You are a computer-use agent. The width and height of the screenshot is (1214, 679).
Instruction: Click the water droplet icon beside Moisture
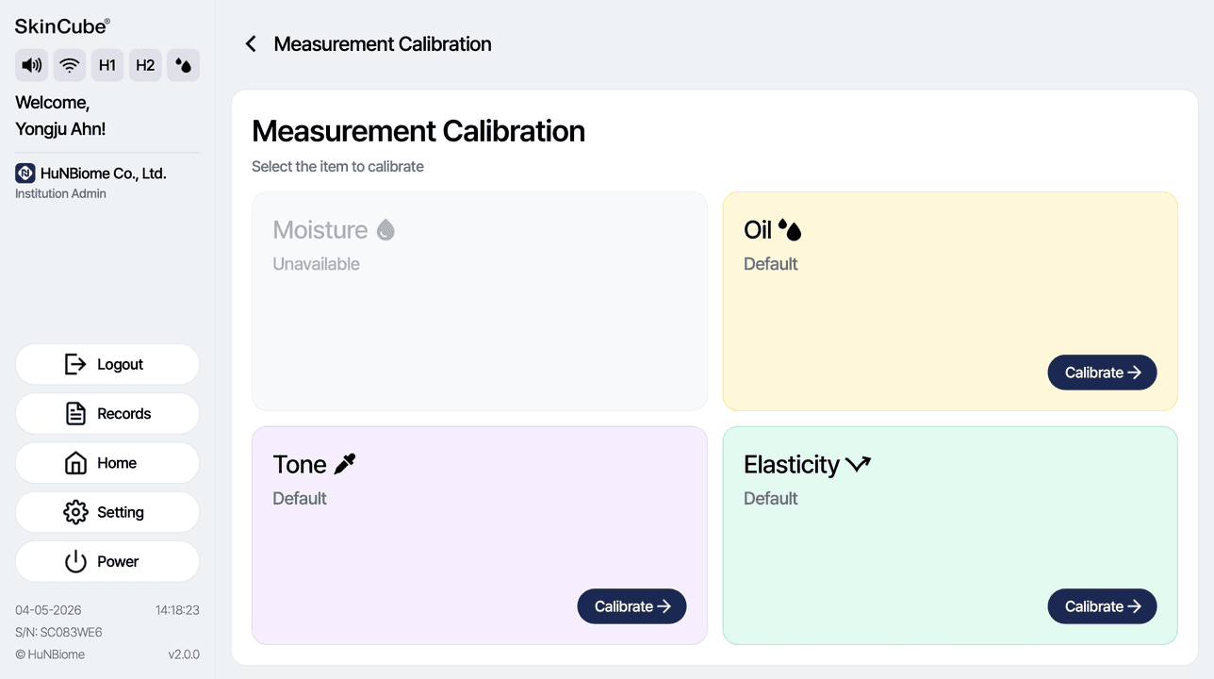click(x=386, y=229)
